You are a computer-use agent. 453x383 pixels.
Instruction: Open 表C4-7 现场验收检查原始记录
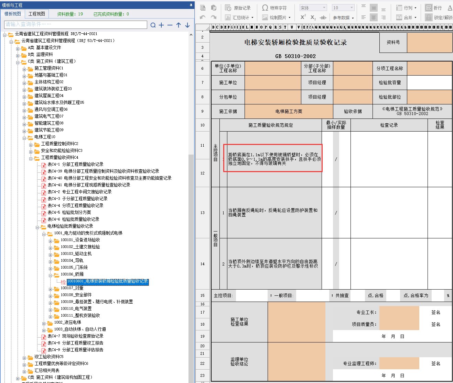click(75, 336)
